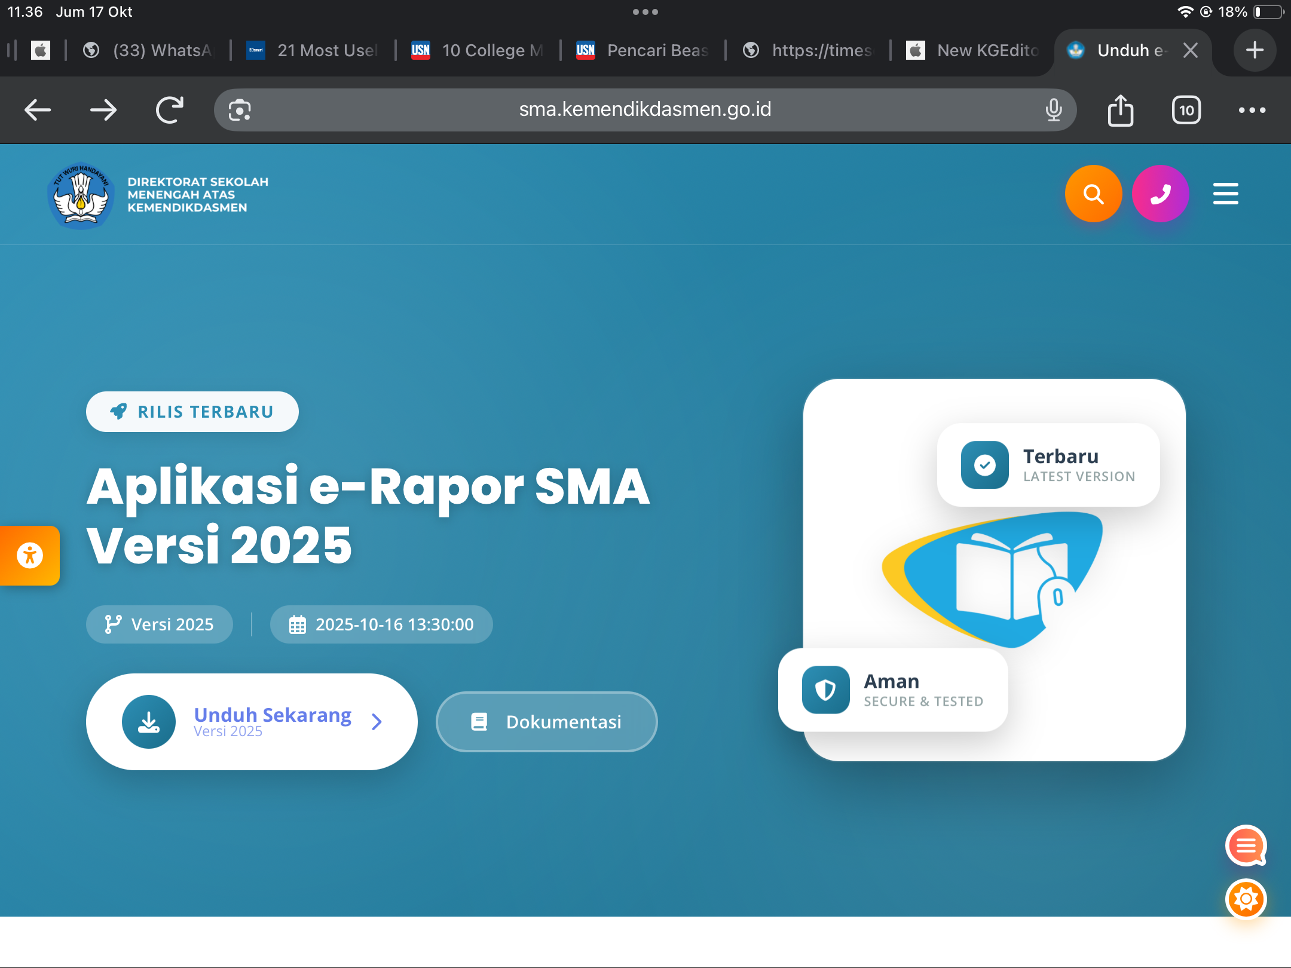The height and width of the screenshot is (968, 1291).
Task: Click the Versi 2025 tag pill
Action: (159, 624)
